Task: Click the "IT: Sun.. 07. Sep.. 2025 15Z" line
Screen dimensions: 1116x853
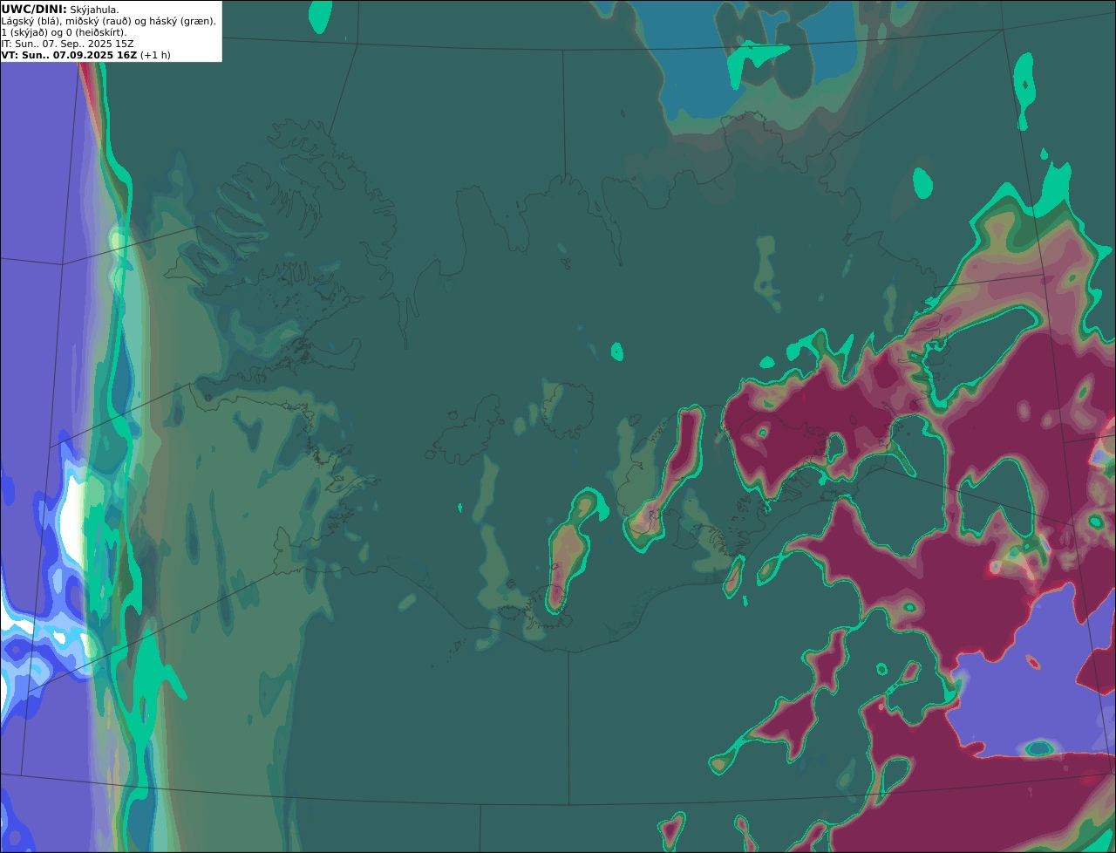Action: tap(67, 43)
